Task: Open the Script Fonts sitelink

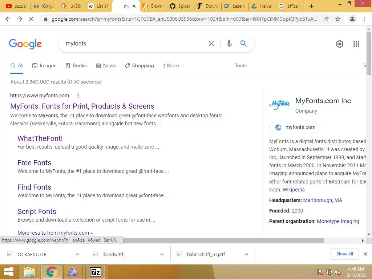Action: click(x=37, y=211)
